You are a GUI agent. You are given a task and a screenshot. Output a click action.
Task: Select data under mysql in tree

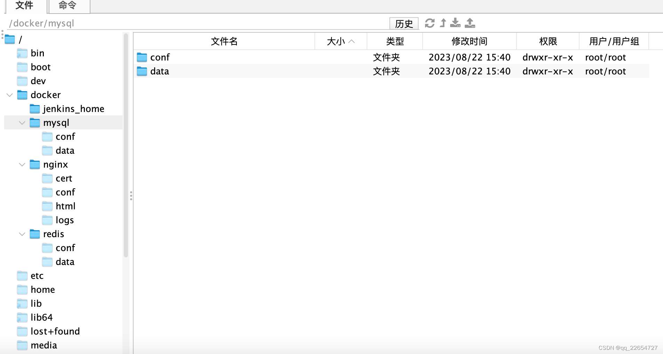(x=65, y=151)
